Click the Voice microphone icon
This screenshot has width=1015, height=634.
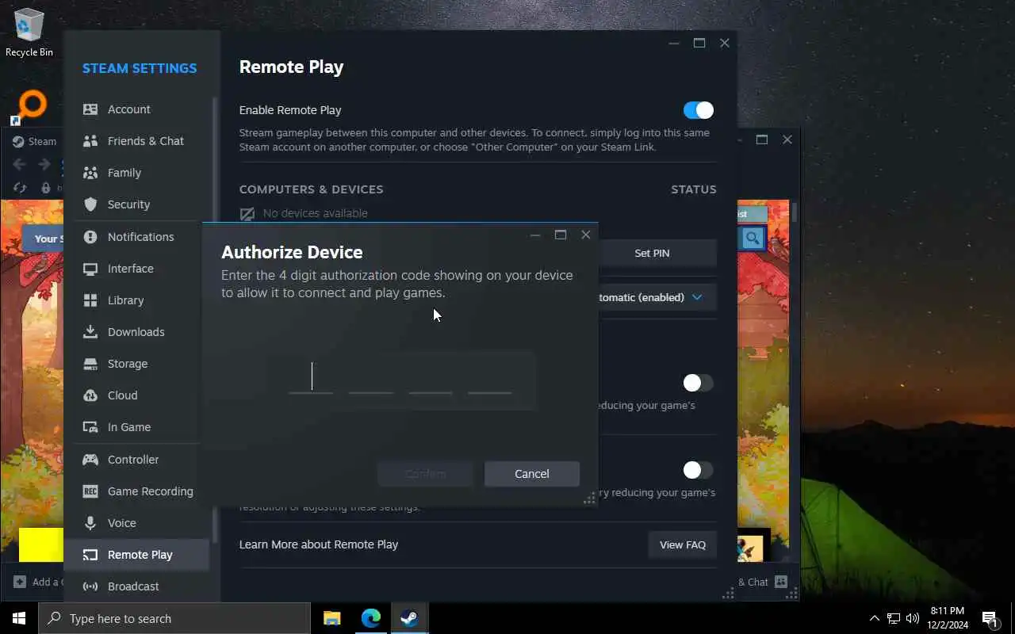click(90, 523)
